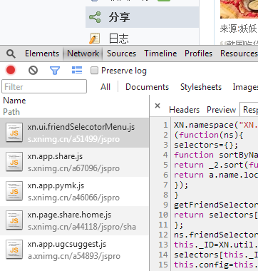Switch to the Timeline panel
Viewport: 258px width, 271px height.
(x=160, y=53)
